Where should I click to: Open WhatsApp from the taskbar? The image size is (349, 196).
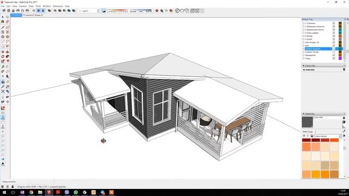click(76, 192)
